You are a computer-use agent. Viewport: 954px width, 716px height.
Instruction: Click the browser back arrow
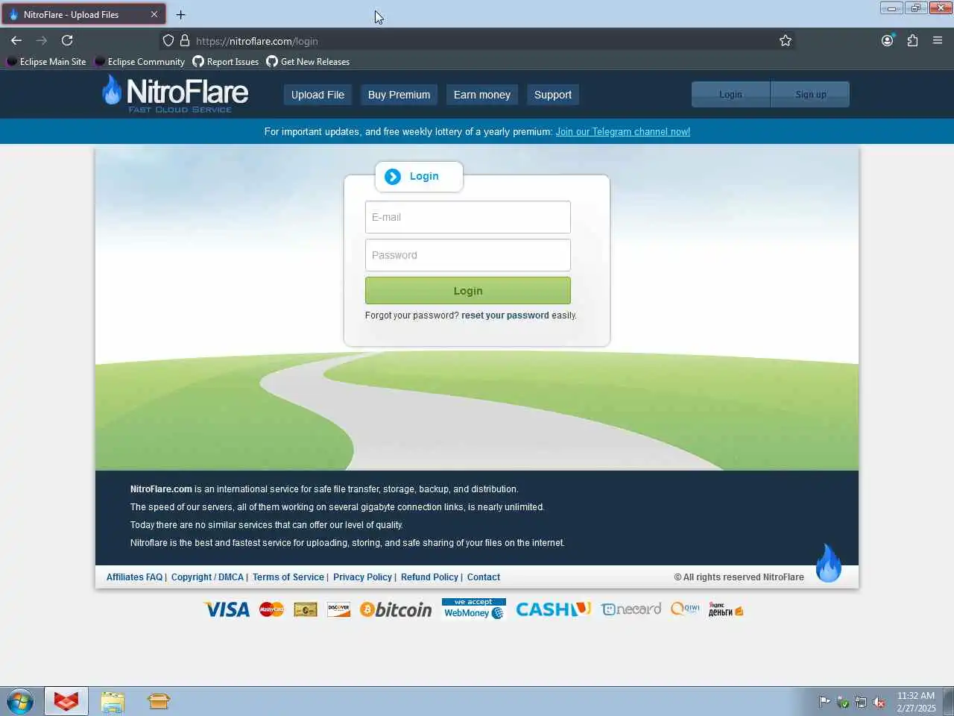tap(16, 40)
